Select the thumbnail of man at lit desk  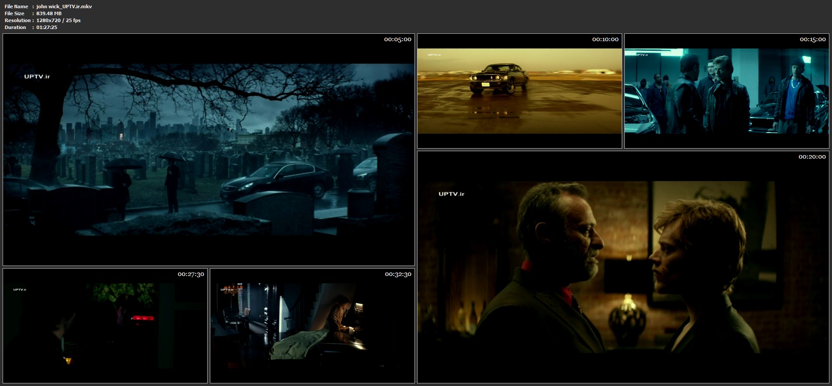coord(312,326)
